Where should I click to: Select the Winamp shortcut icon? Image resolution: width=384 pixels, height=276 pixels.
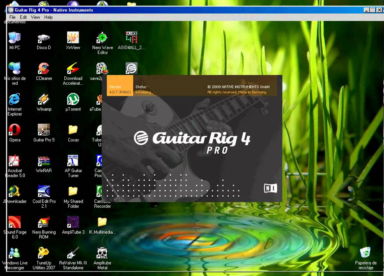coord(44,99)
